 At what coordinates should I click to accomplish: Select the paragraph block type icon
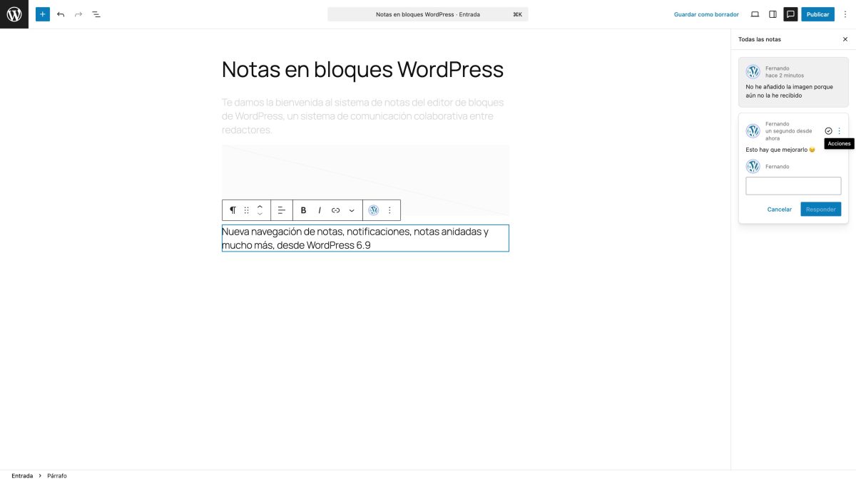(x=233, y=210)
